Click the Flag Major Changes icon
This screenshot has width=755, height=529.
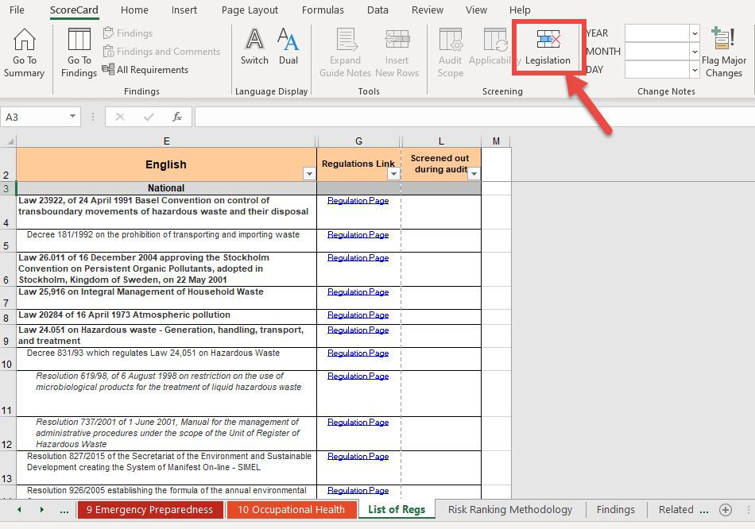722,38
